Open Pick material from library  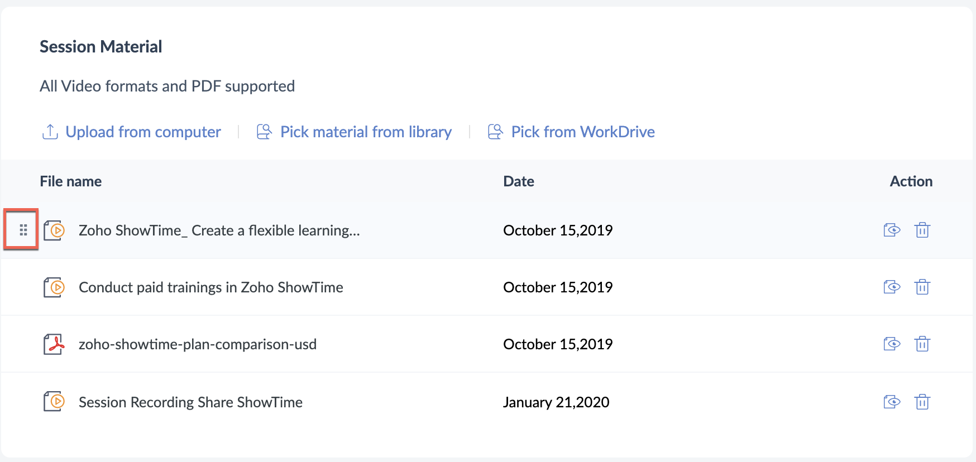click(x=366, y=132)
